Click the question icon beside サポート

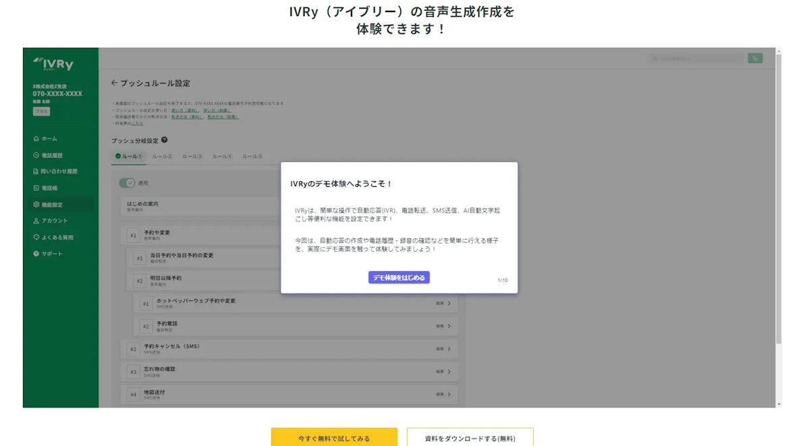36,254
